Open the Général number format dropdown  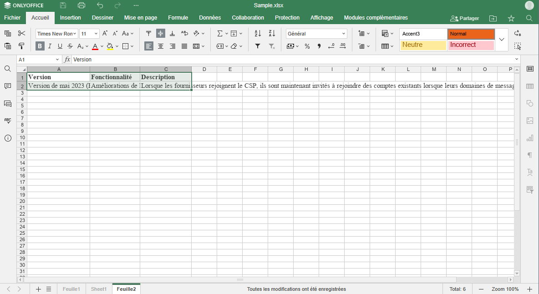coord(345,33)
